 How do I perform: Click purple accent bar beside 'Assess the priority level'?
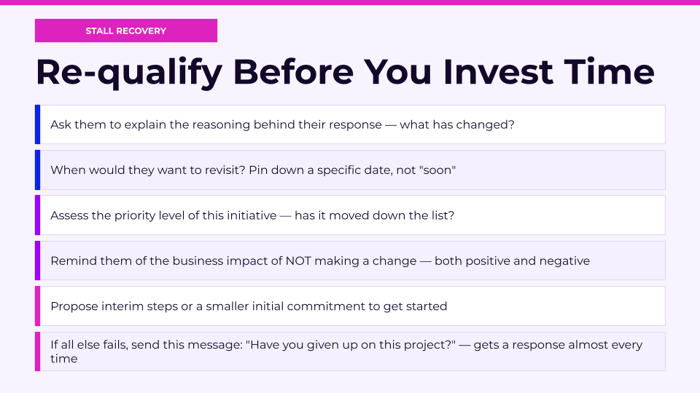point(37,215)
